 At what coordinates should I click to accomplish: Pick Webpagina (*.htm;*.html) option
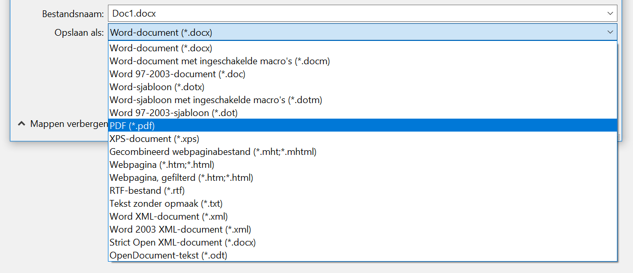pyautogui.click(x=363, y=164)
